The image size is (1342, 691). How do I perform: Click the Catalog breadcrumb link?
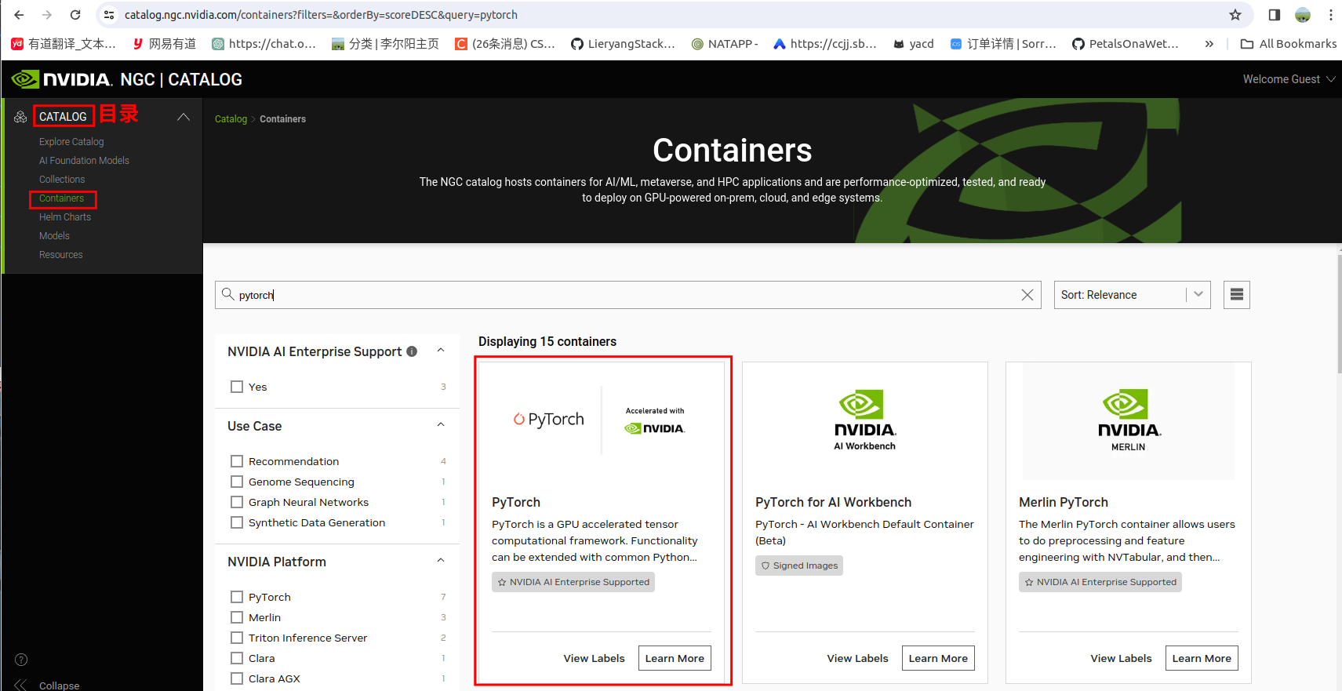(231, 119)
